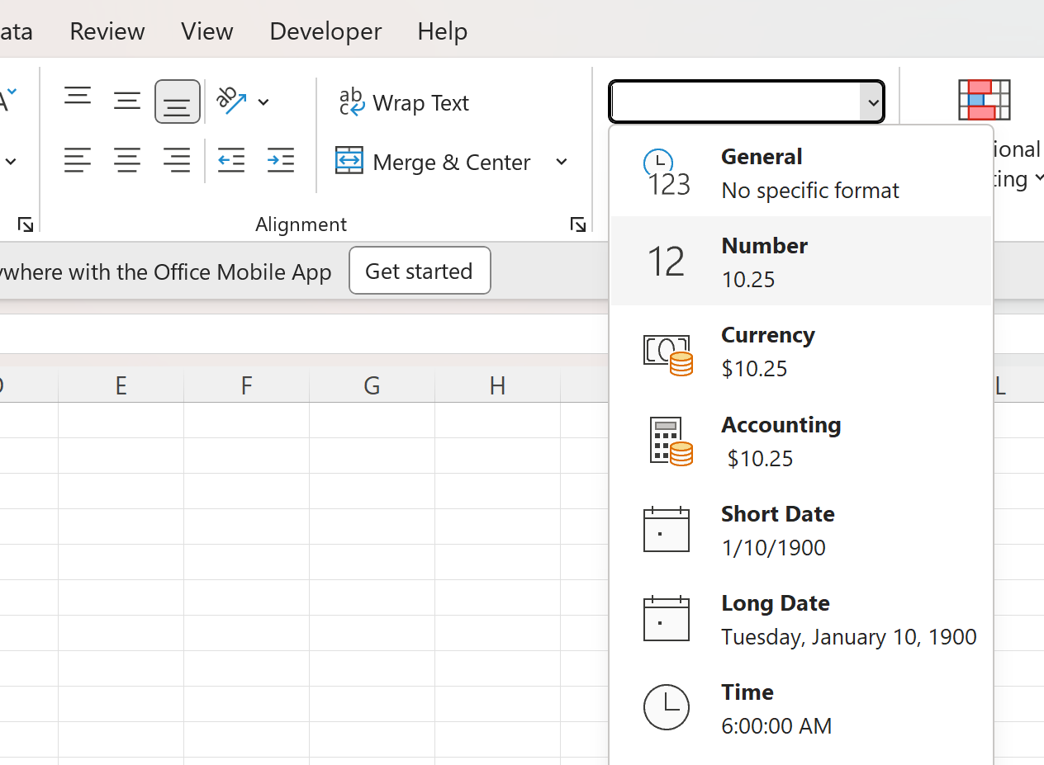Open the Merge & Center dropdown chevron
Image resolution: width=1044 pixels, height=765 pixels.
562,162
